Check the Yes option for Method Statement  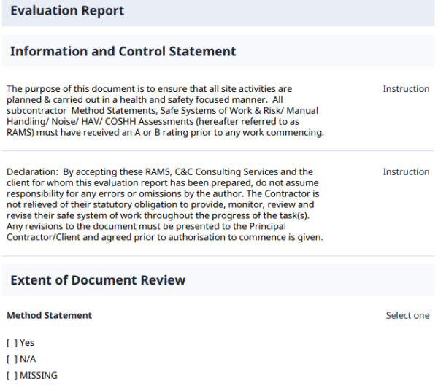coord(12,343)
